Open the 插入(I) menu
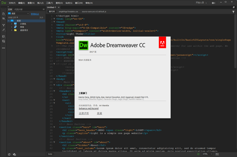237x157 pixels. (x=40, y=3)
